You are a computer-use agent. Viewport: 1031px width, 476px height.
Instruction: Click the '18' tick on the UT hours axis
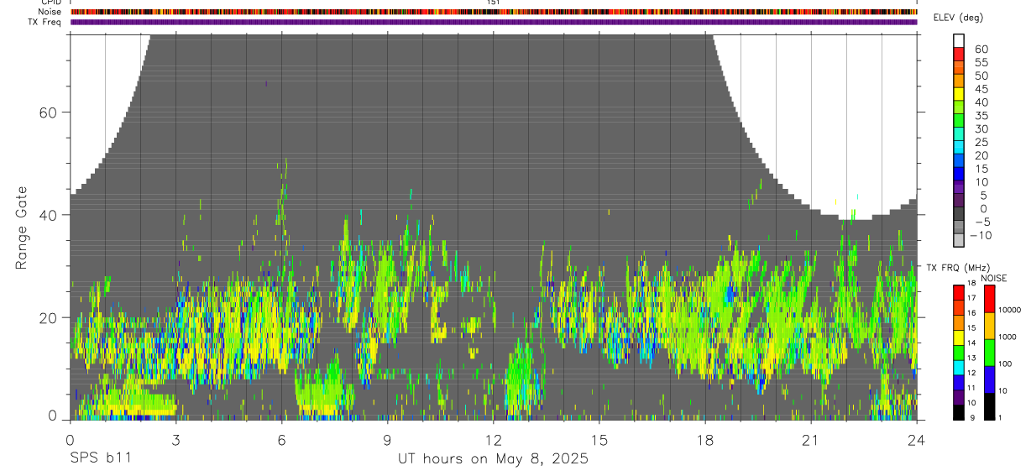[705, 440]
